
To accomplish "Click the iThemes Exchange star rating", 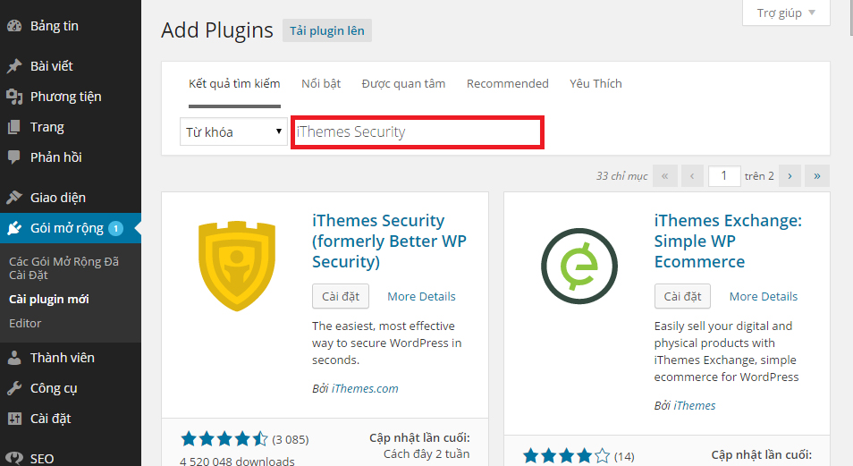I will pyautogui.click(x=566, y=455).
